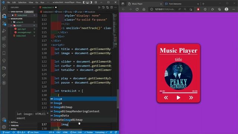Open the Search view in activity bar
Screen dimensions: 238x134
(x=4, y=8)
